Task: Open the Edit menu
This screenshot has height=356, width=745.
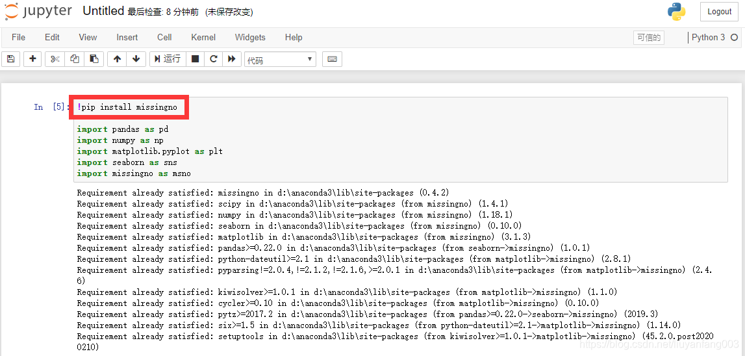Action: pos(52,37)
